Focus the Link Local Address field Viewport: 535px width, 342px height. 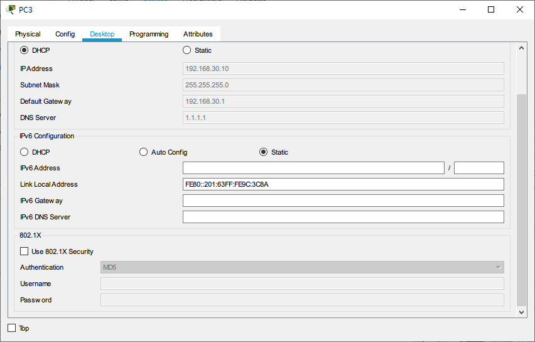click(343, 184)
